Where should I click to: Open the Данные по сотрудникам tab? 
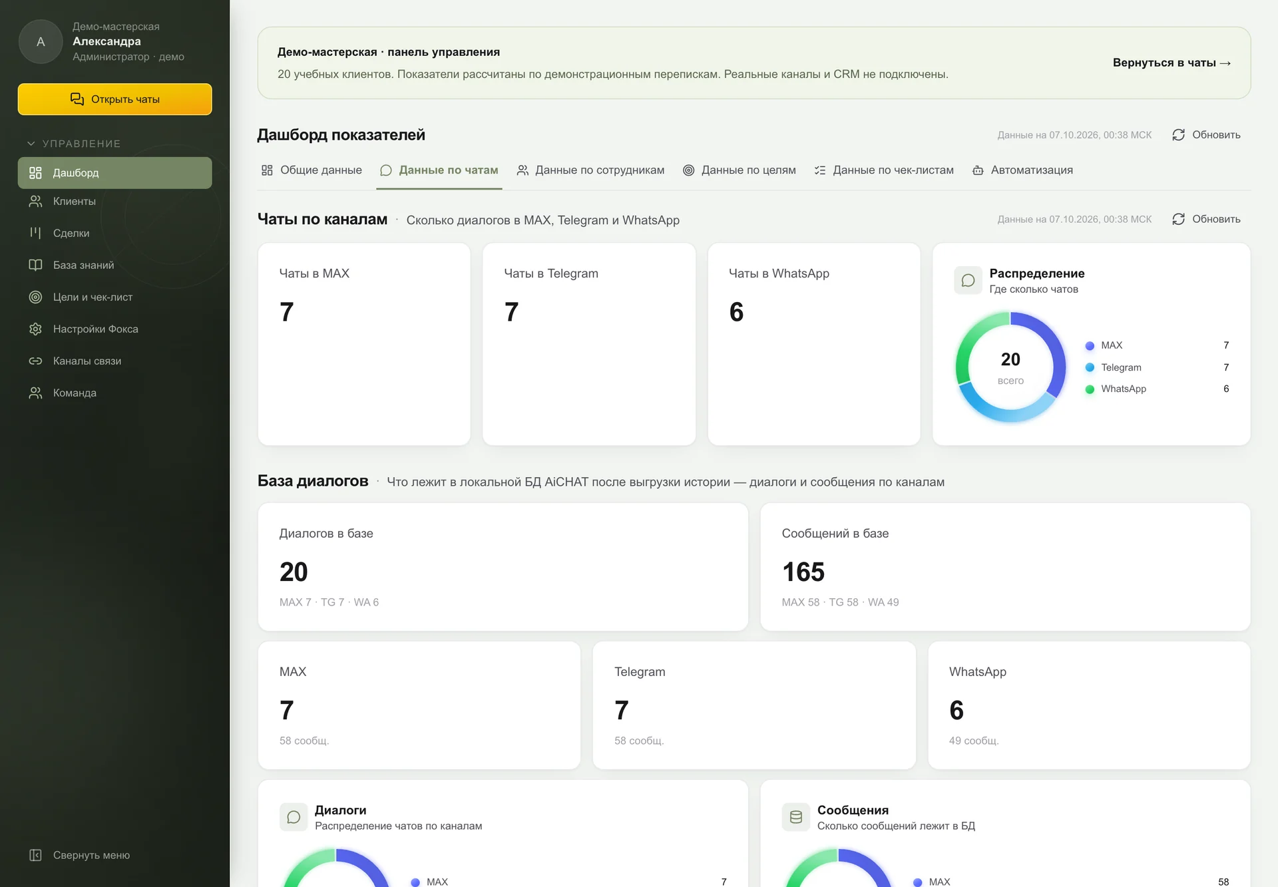(x=590, y=170)
